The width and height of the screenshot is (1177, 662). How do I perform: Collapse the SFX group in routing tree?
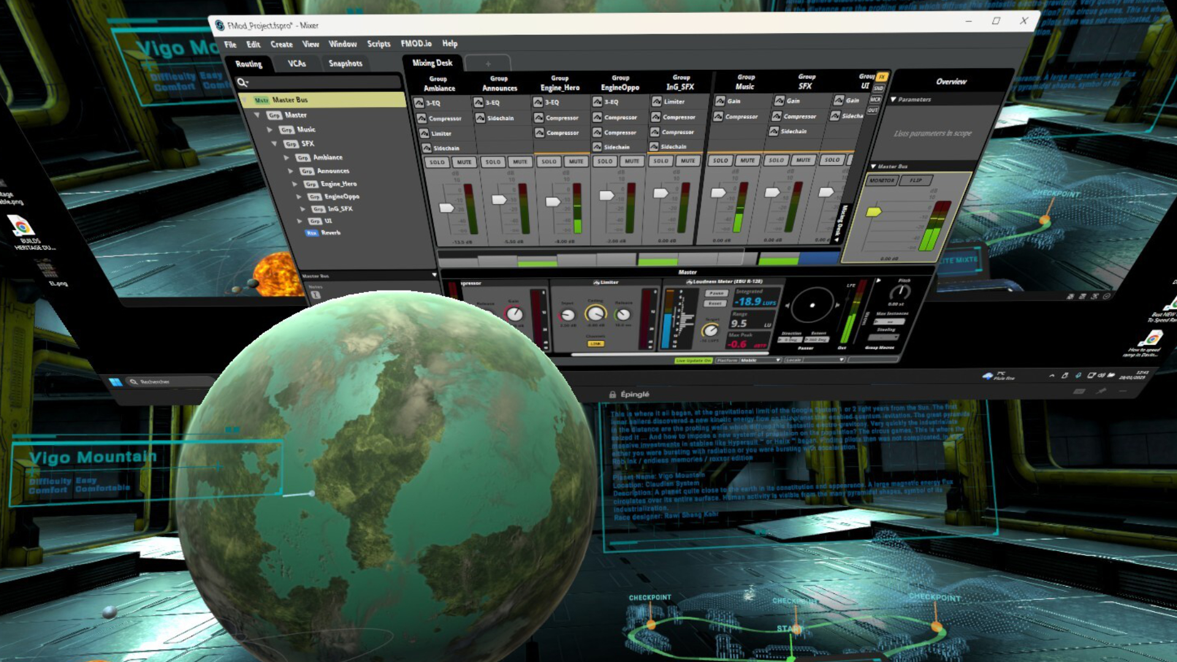tap(274, 144)
